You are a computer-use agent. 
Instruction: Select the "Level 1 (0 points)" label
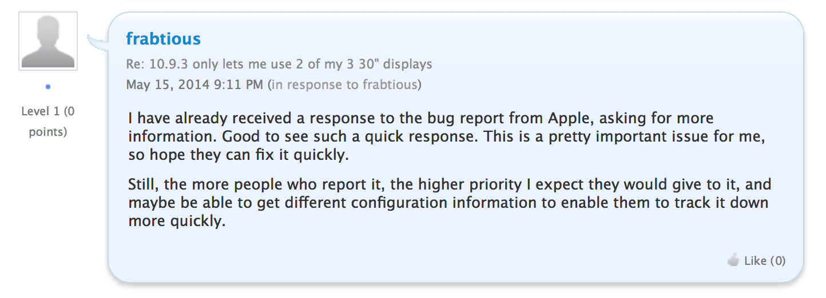[x=48, y=122]
